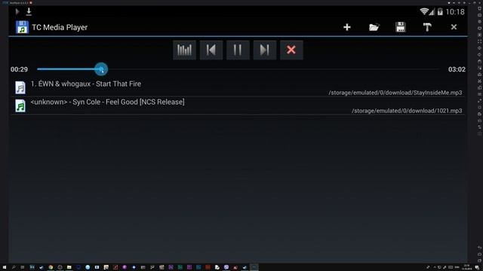Click the file icon of the StayInsideMe.mp3 row
This screenshot has height=271, width=483.
tap(20, 87)
